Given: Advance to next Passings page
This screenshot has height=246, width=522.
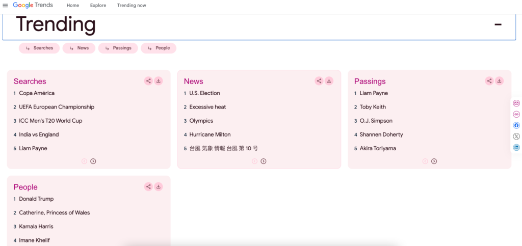Looking at the screenshot, I should coord(434,161).
